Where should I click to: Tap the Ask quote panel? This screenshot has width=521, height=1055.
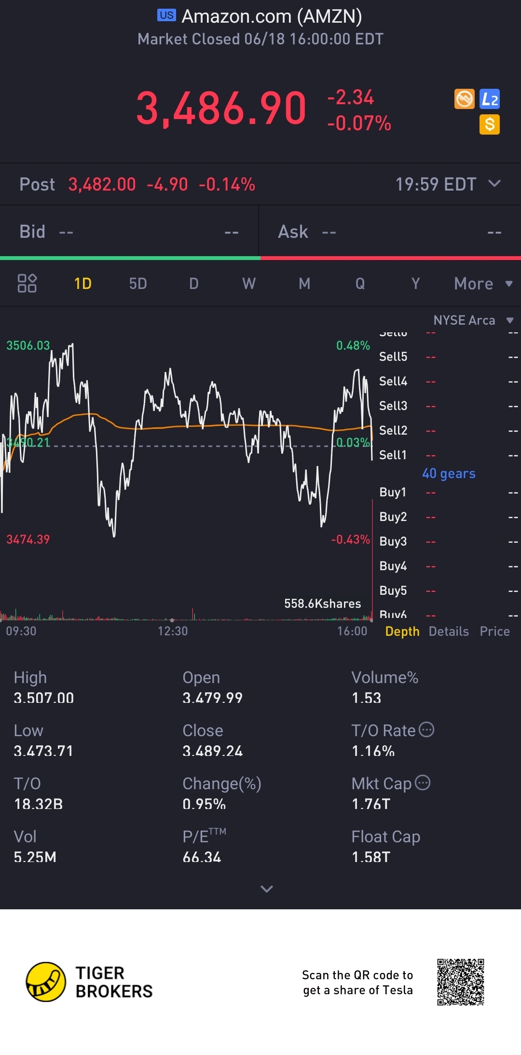pyautogui.click(x=390, y=232)
